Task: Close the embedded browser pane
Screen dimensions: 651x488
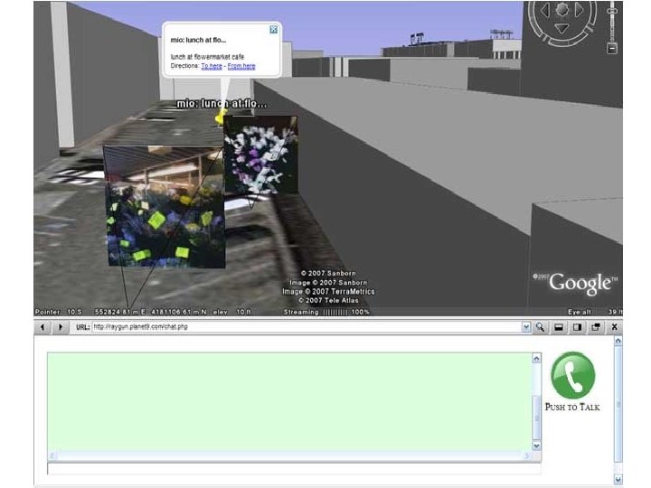Action: (x=614, y=327)
